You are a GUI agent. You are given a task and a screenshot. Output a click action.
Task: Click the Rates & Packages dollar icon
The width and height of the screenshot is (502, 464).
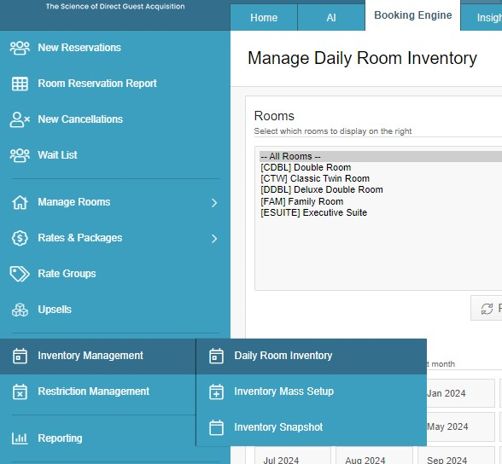tap(20, 238)
